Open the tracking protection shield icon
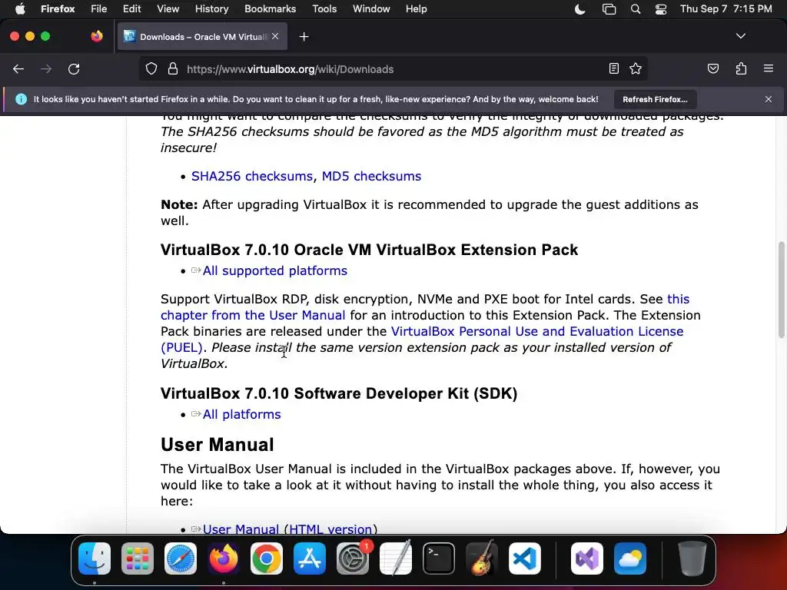Viewport: 787px width, 590px height. pyautogui.click(x=151, y=69)
